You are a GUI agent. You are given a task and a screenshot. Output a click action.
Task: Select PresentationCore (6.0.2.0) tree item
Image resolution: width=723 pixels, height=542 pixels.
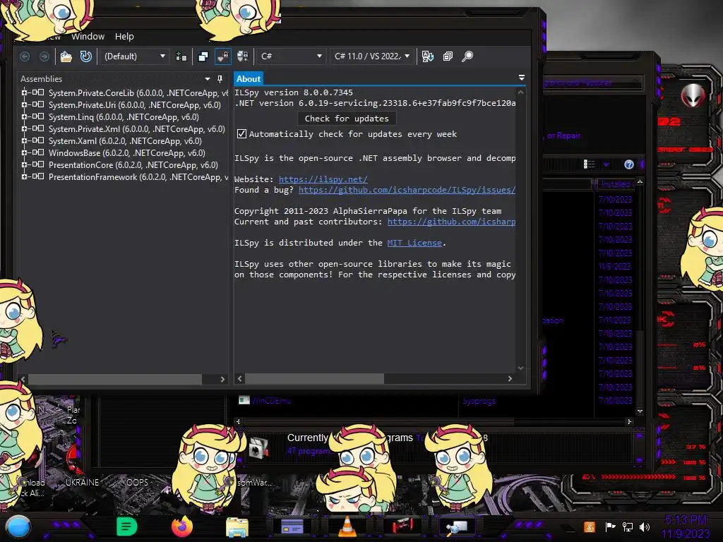(x=133, y=165)
